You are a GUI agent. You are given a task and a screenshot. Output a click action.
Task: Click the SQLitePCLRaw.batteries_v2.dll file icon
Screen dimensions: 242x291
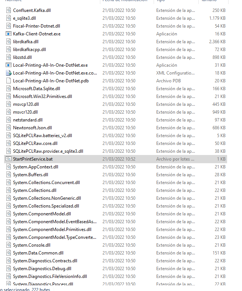9,136
